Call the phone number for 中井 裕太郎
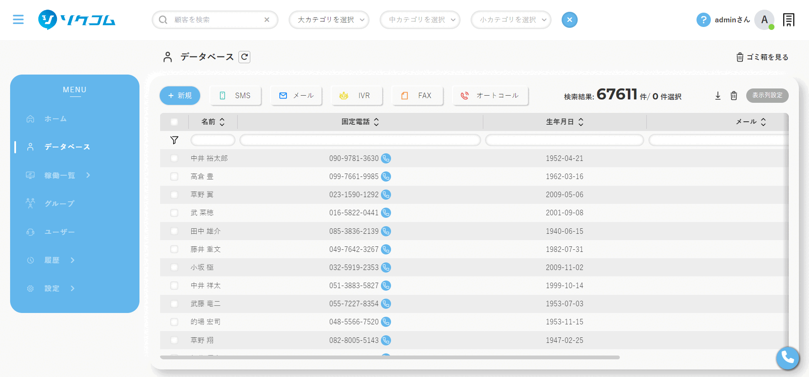 point(386,158)
